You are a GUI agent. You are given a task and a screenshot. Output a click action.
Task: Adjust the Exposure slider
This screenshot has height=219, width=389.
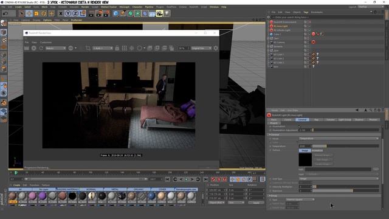[346, 190]
